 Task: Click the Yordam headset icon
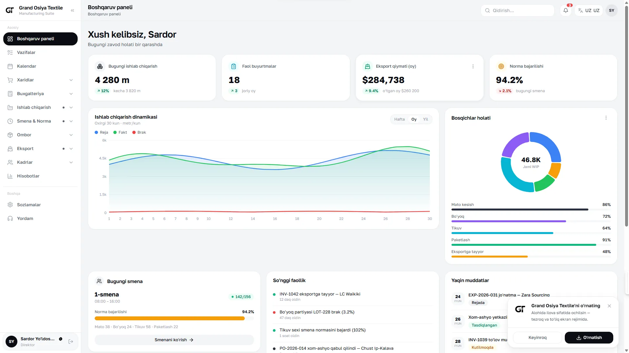point(10,218)
